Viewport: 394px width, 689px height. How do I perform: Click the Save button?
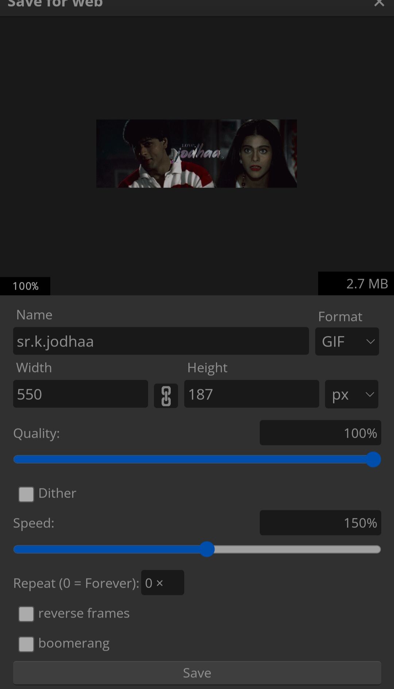tap(197, 673)
